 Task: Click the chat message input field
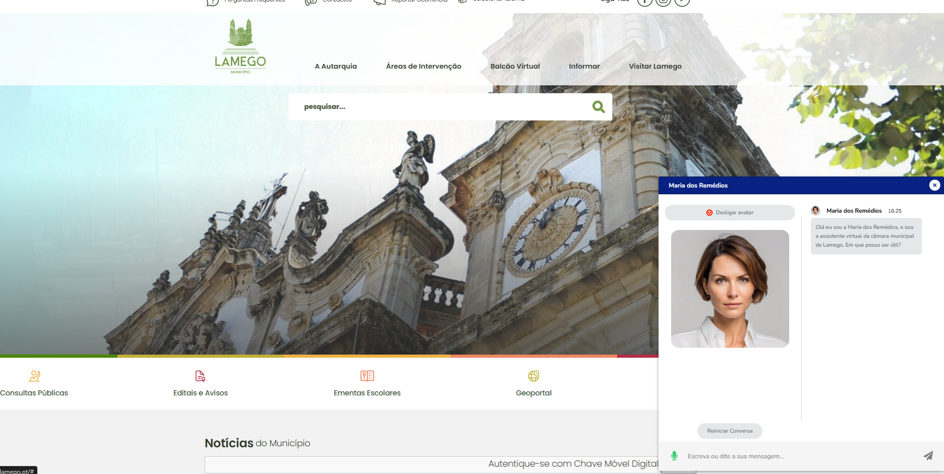point(798,456)
